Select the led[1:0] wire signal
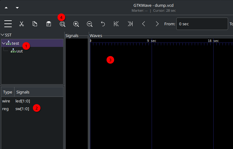This screenshot has width=233, height=149. pyautogui.click(x=22, y=101)
